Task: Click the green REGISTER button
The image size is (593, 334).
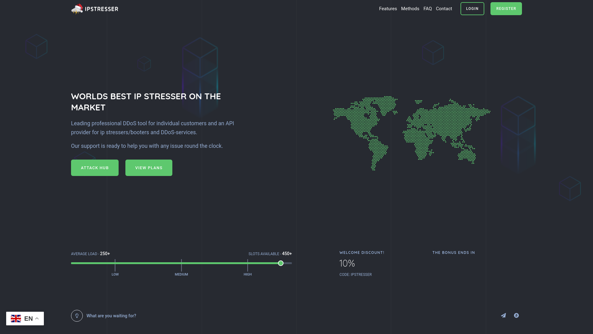Action: [x=506, y=9]
